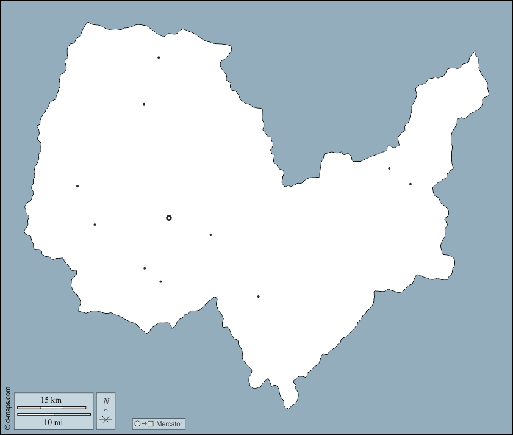This screenshot has width=513, height=435.
Task: Click the ringed capital city marker
Action: (x=169, y=218)
